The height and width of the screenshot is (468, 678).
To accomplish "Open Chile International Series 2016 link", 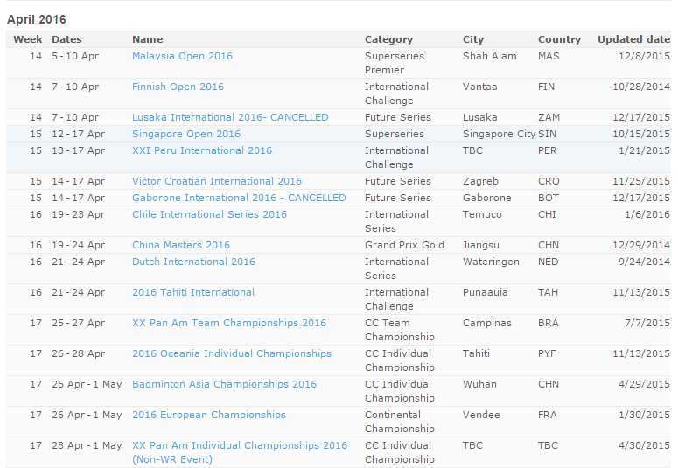I will pyautogui.click(x=209, y=214).
